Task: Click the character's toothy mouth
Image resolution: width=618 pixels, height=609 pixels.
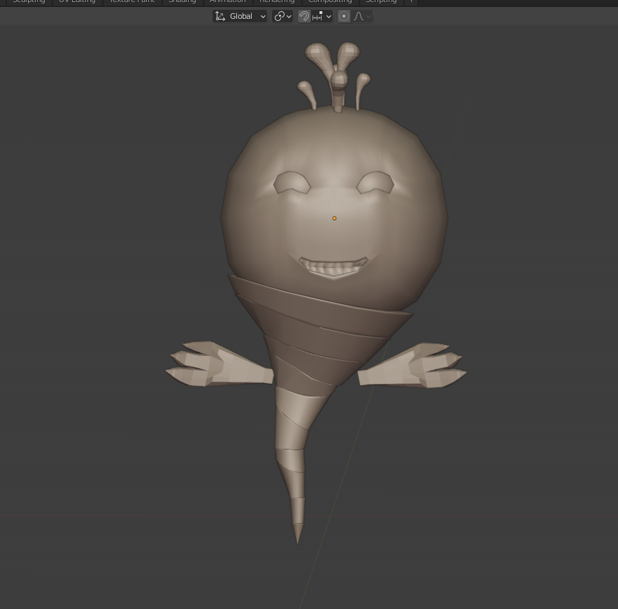Action: click(x=333, y=267)
